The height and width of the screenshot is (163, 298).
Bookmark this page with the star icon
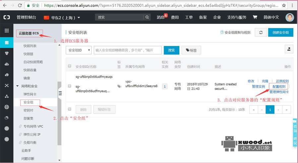pyautogui.click(x=284, y=5)
